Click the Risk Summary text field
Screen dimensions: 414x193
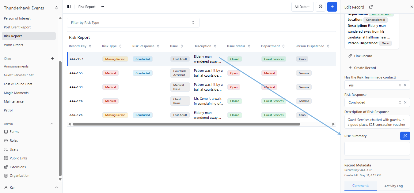[377, 148]
